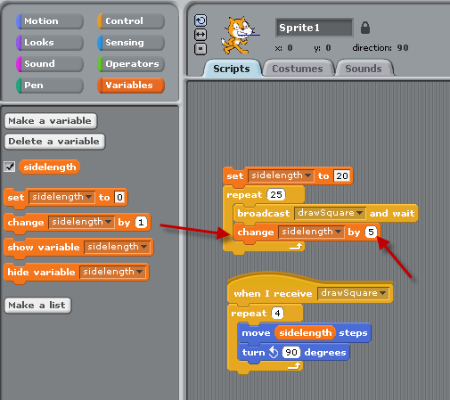The image size is (450, 400).
Task: Click the Delete a variable button
Action: coord(54,142)
